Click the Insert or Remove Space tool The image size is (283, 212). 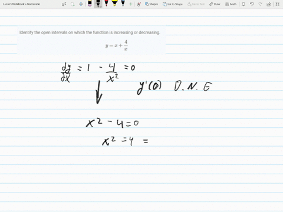[x=81, y=4]
